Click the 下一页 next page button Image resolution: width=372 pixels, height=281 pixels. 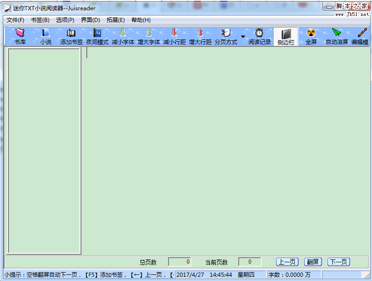point(339,262)
